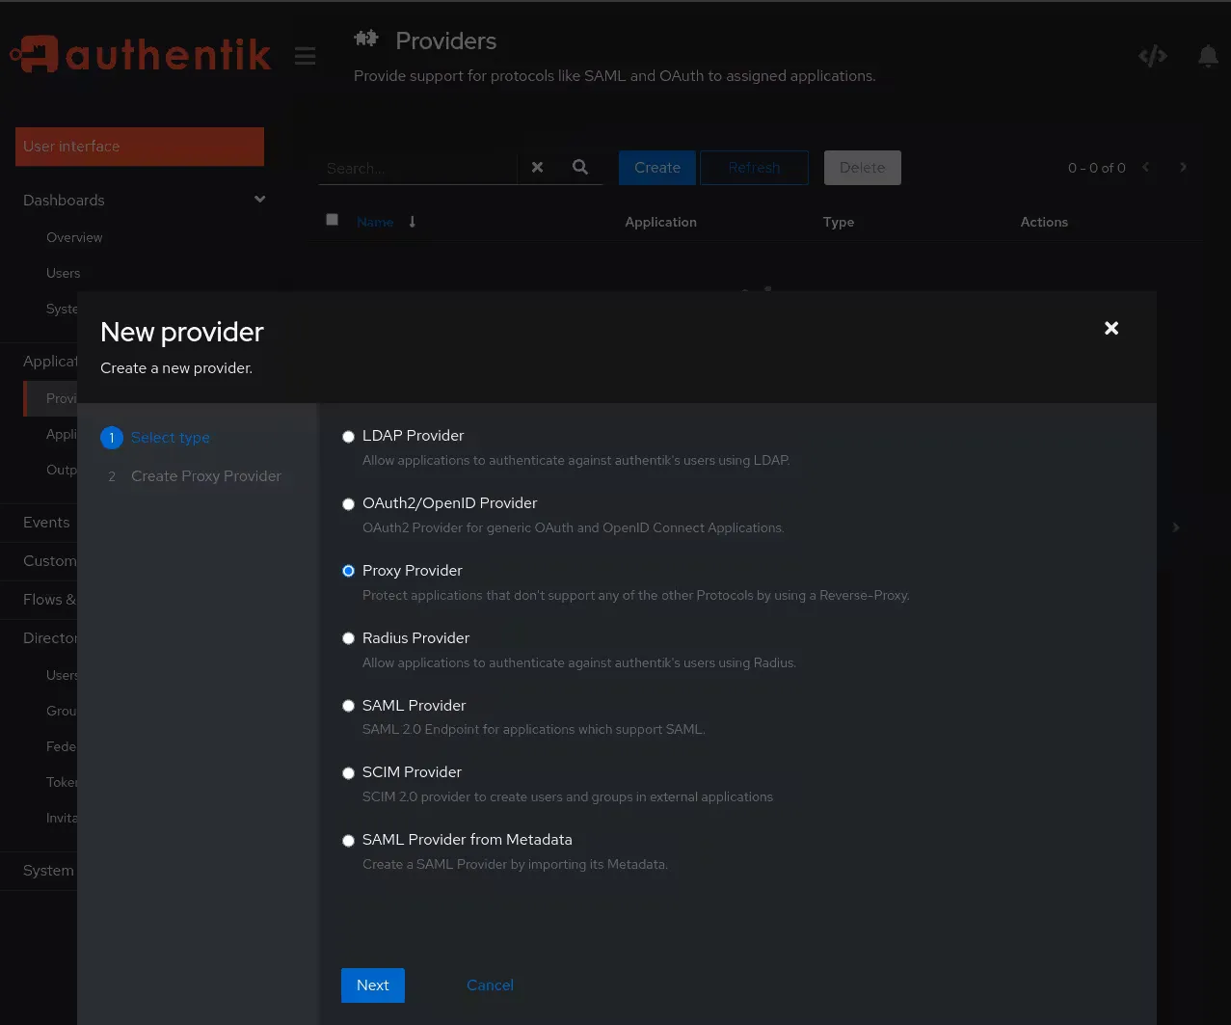Viewport: 1231px width, 1025px height.
Task: Choose the SAML Provider radio button
Action: [x=348, y=706]
